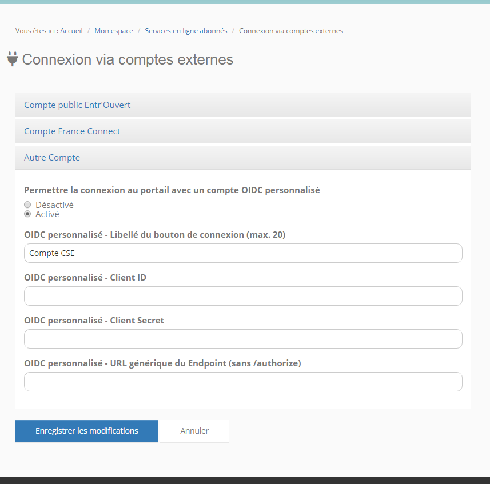
Task: Collapse the Autre Compte section
Action: point(52,158)
